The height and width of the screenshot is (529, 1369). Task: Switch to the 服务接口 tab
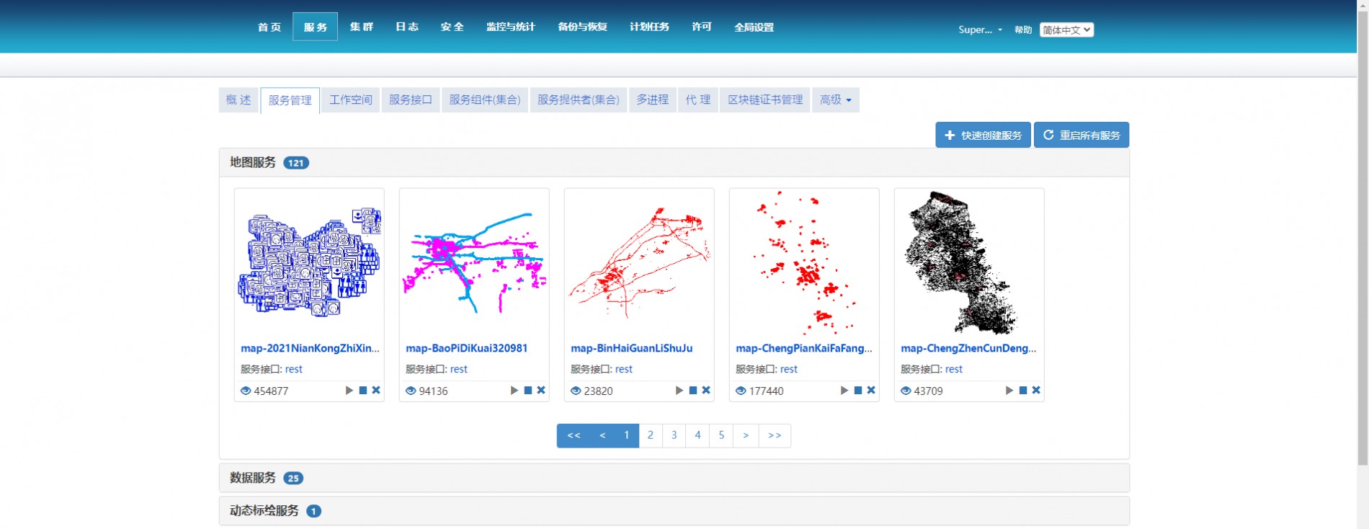pyautogui.click(x=411, y=100)
